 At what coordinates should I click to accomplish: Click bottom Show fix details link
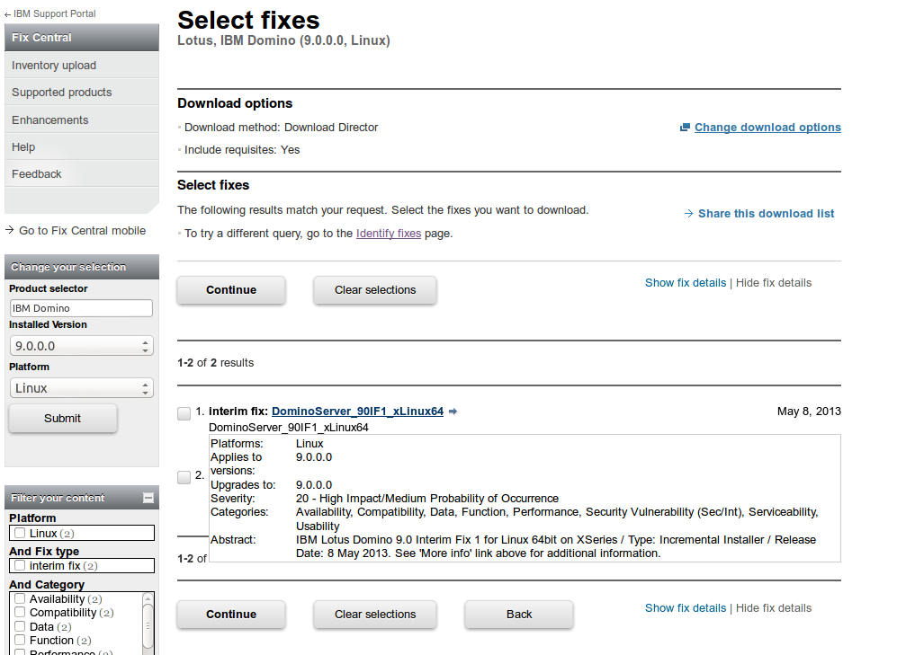(x=685, y=607)
